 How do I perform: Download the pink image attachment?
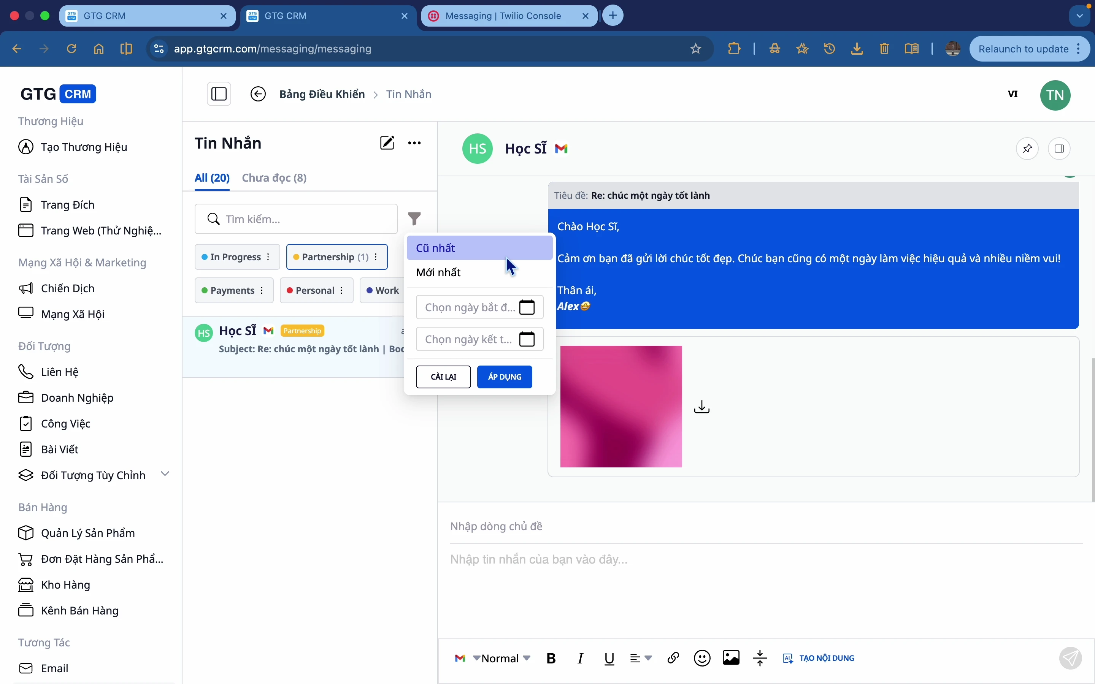[702, 407]
